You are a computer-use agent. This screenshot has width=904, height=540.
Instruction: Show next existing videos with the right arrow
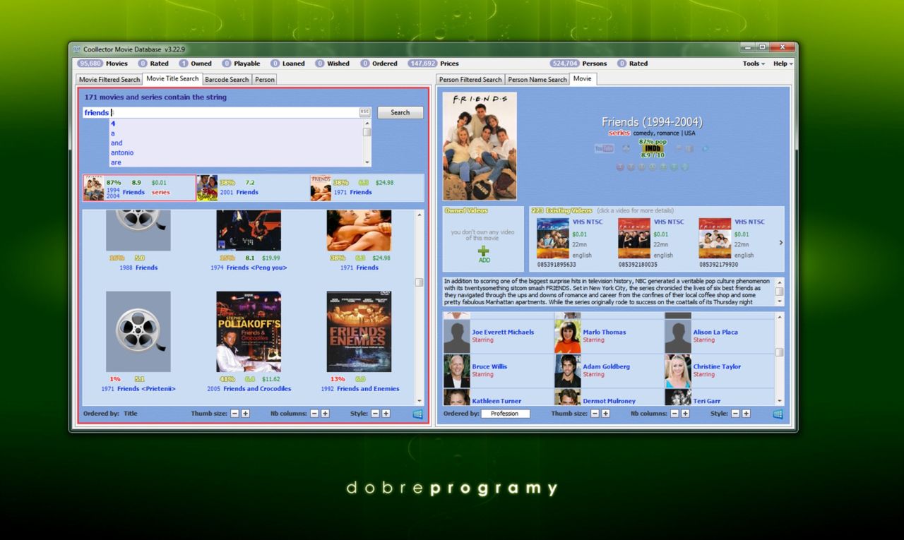780,243
